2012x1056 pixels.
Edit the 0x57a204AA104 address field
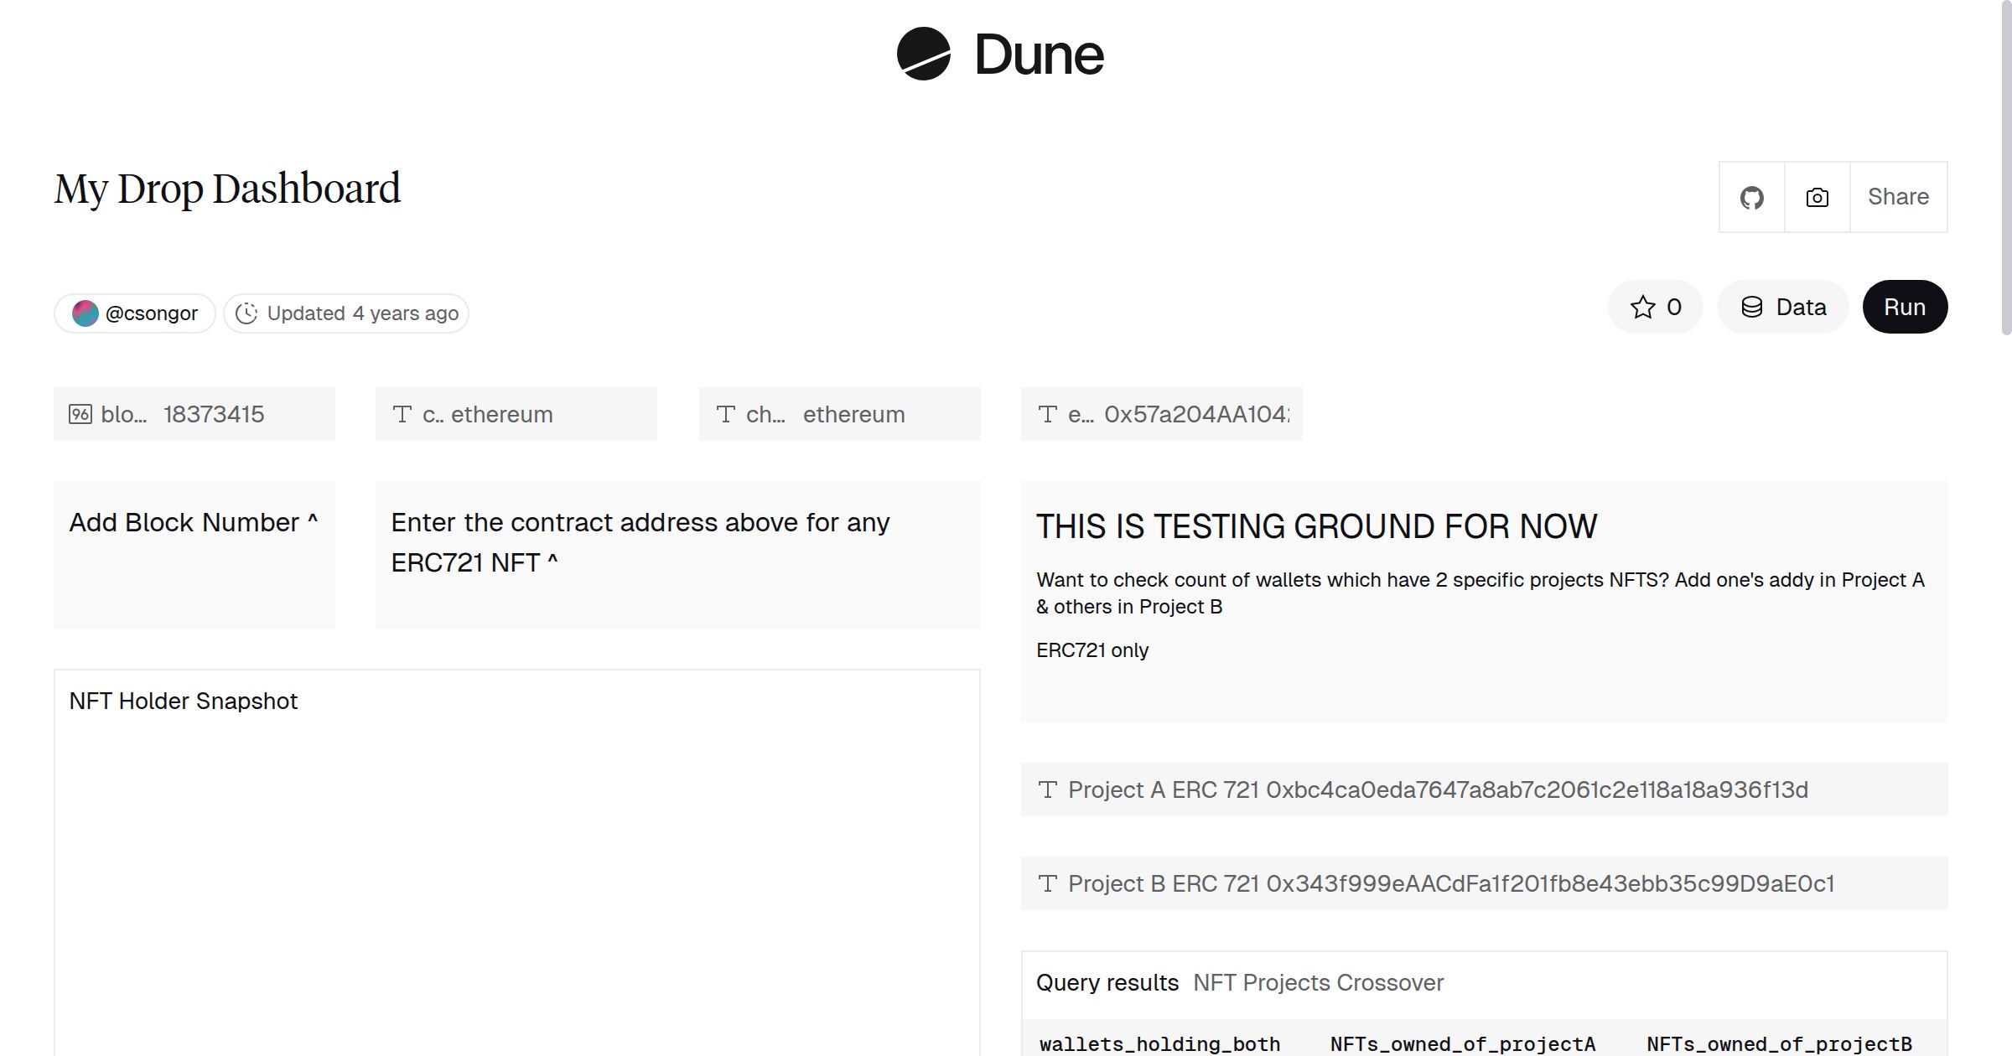click(1195, 414)
